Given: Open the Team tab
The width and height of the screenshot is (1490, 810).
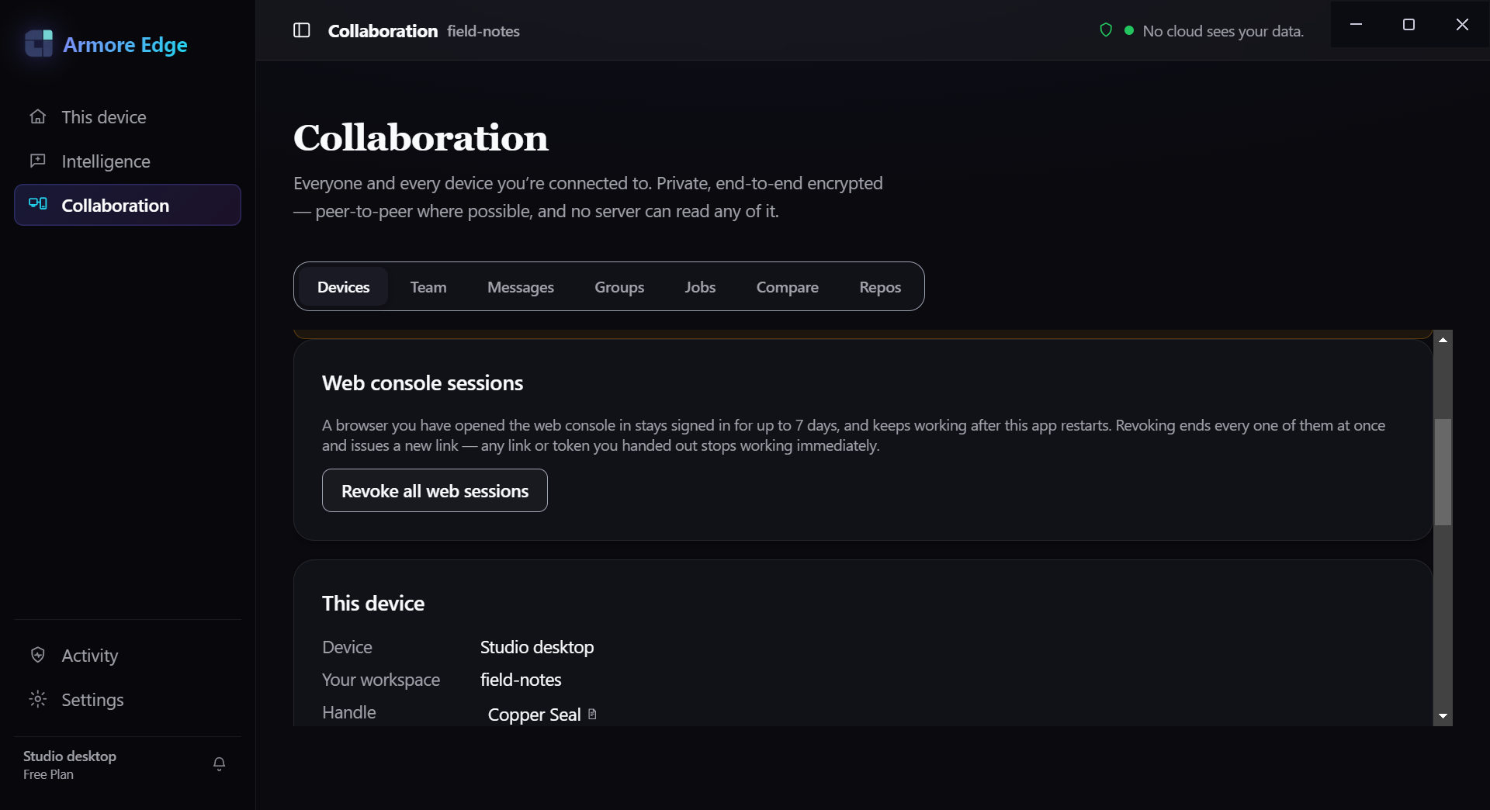Looking at the screenshot, I should [x=428, y=287].
